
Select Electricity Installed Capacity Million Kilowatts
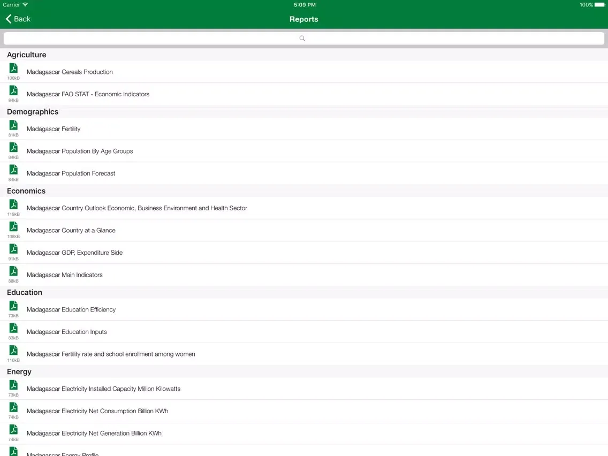point(304,389)
